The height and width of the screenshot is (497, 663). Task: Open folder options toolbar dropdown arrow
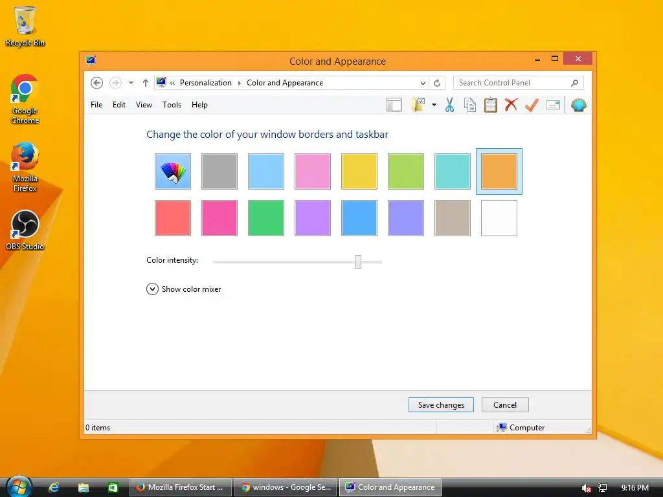pyautogui.click(x=434, y=105)
